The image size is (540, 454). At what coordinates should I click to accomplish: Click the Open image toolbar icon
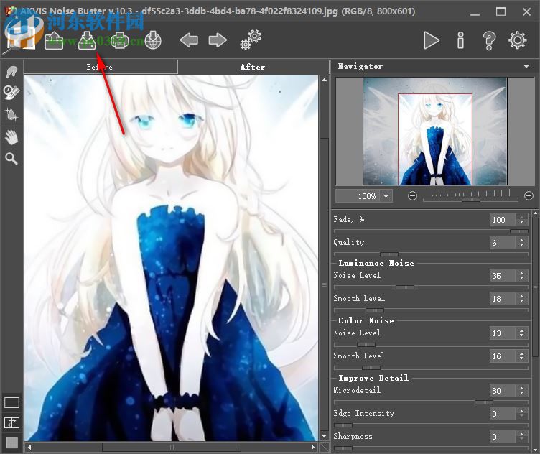(54, 40)
